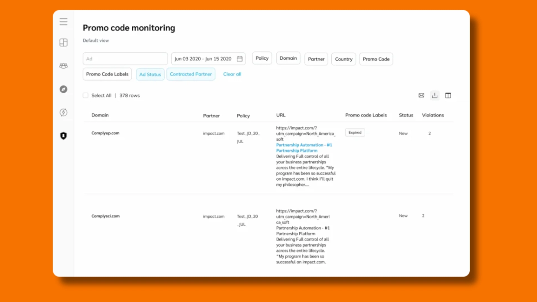The width and height of the screenshot is (537, 302).
Task: Enable the Select All checkbox
Action: pyautogui.click(x=86, y=95)
